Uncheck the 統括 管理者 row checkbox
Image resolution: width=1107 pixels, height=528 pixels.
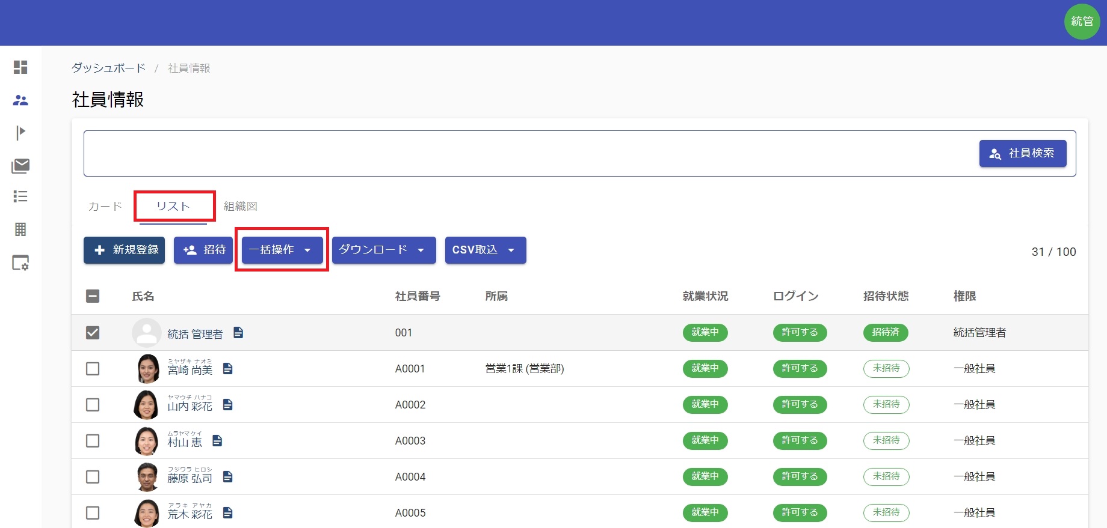pyautogui.click(x=93, y=332)
